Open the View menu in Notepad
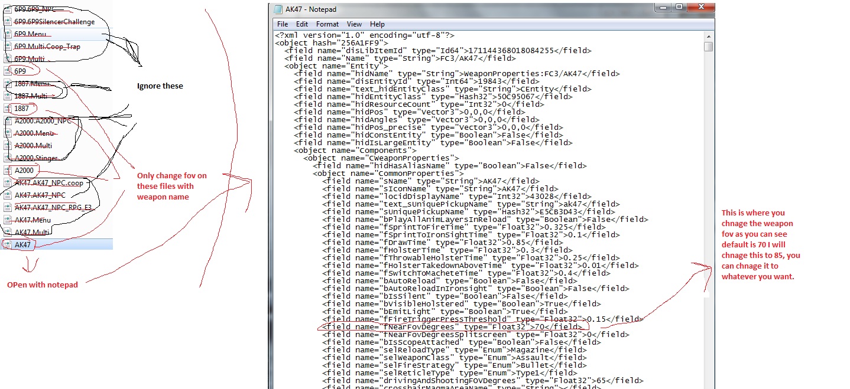Image resolution: width=850 pixels, height=389 pixels. coord(354,24)
